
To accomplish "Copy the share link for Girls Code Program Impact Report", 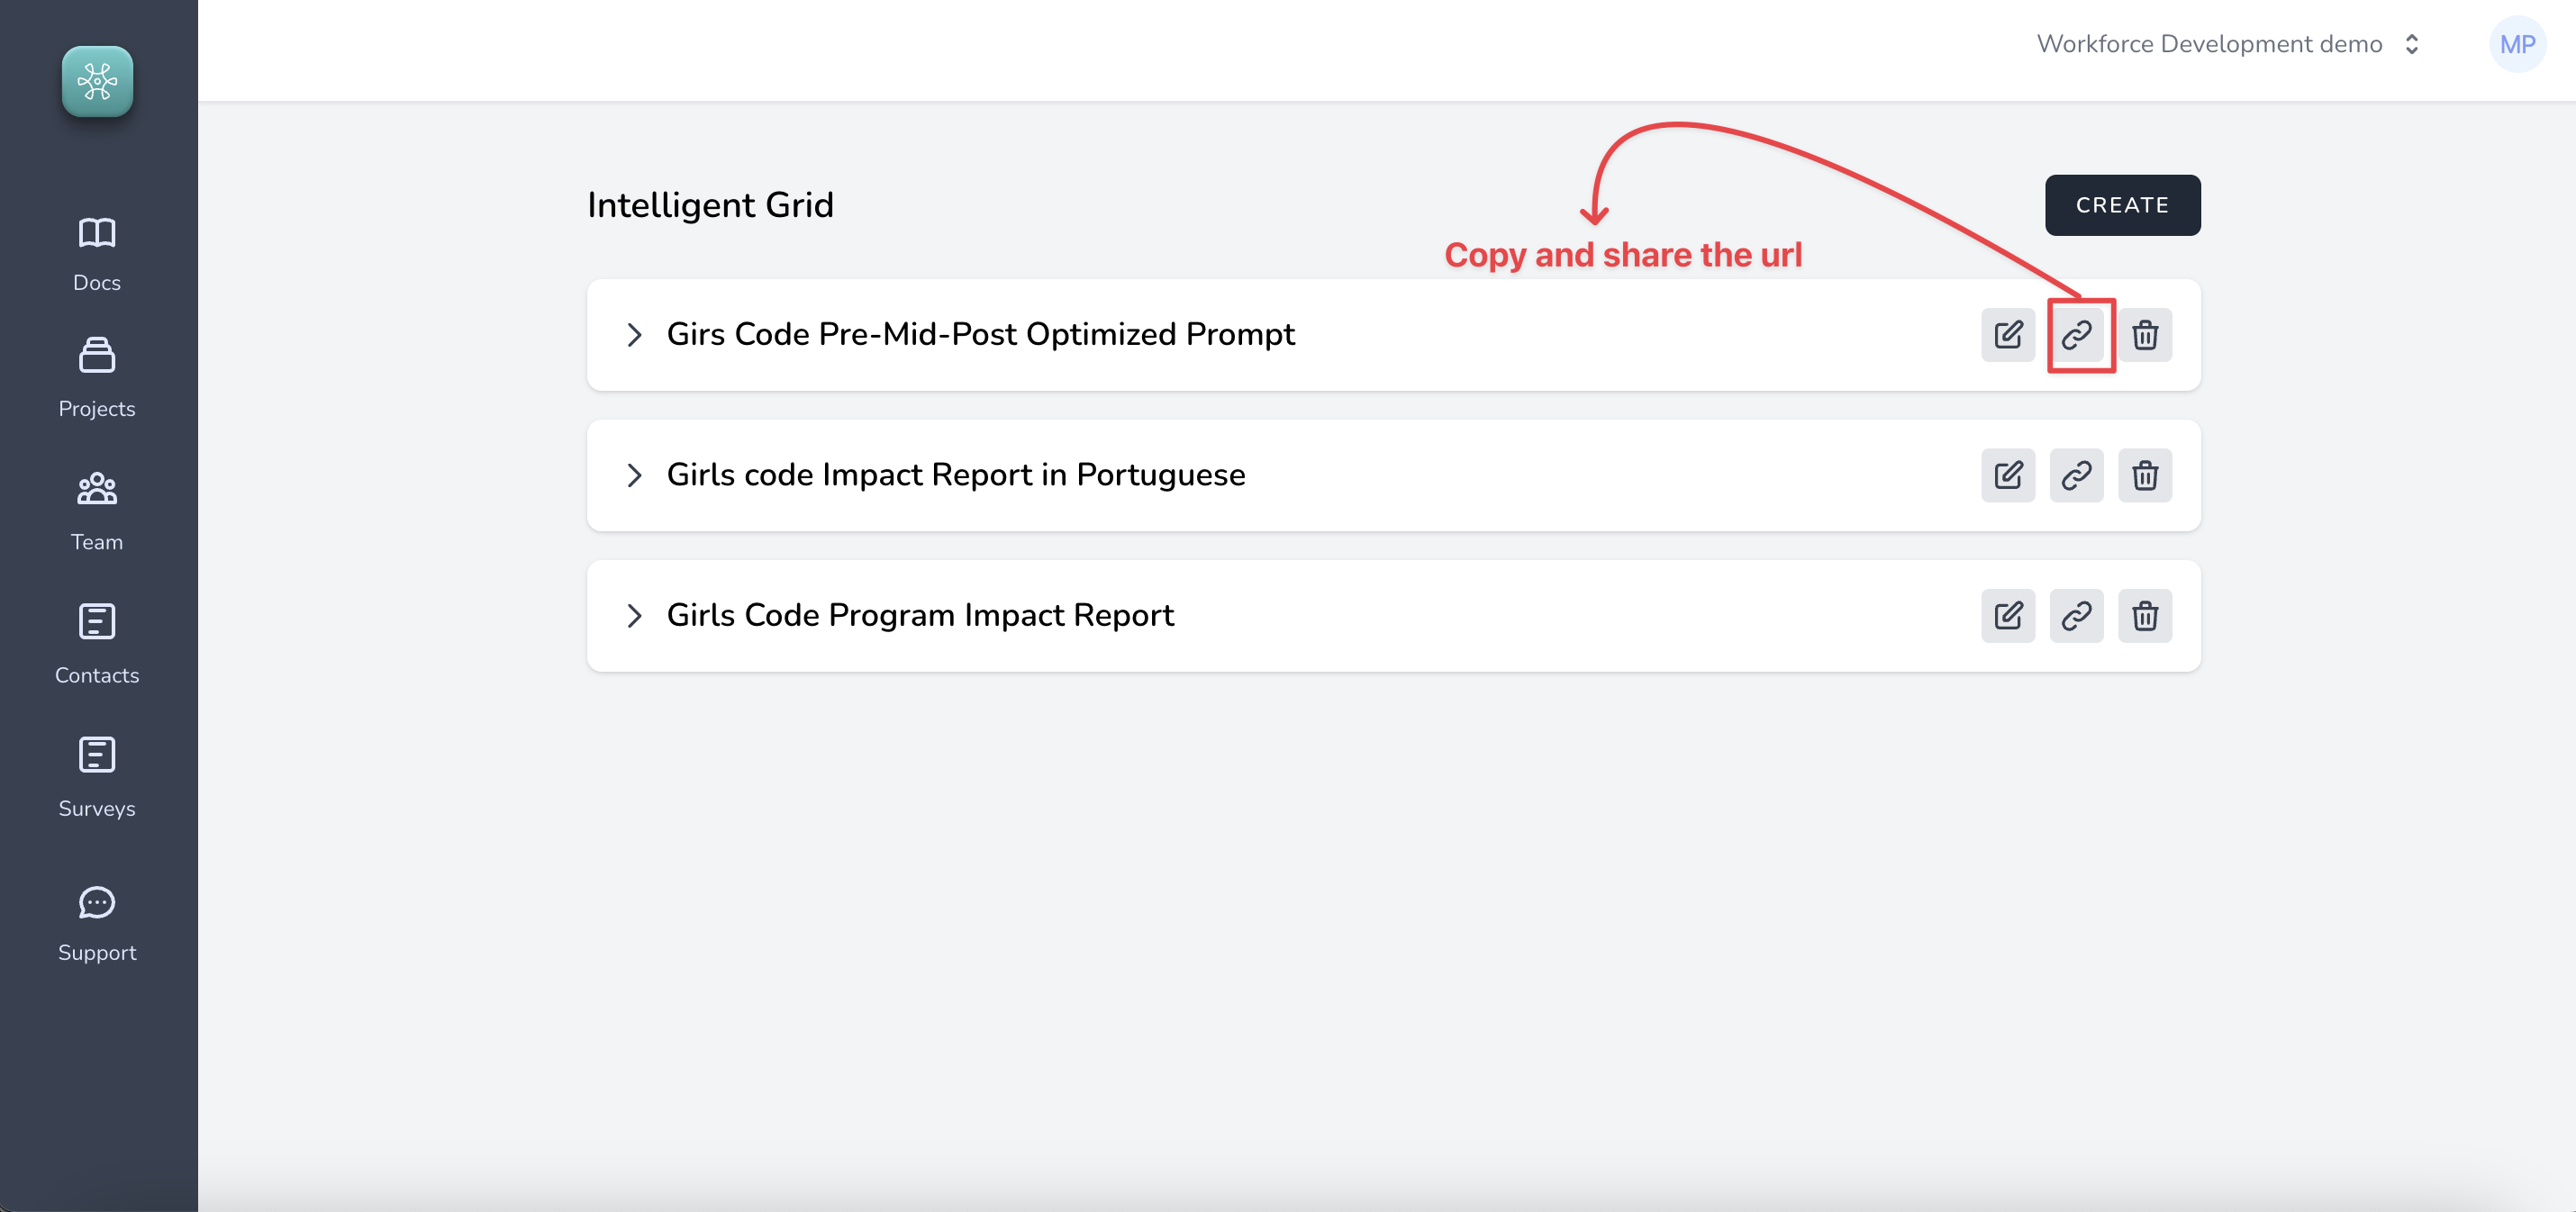I will click(2077, 615).
